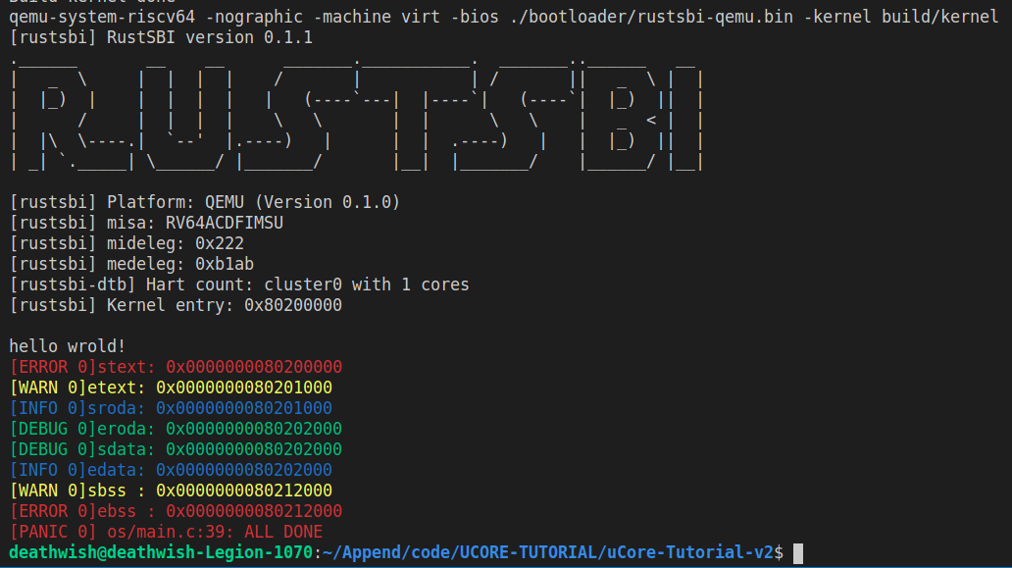Click the Hart count cluster0 line
This screenshot has width=1012, height=568.
[239, 284]
